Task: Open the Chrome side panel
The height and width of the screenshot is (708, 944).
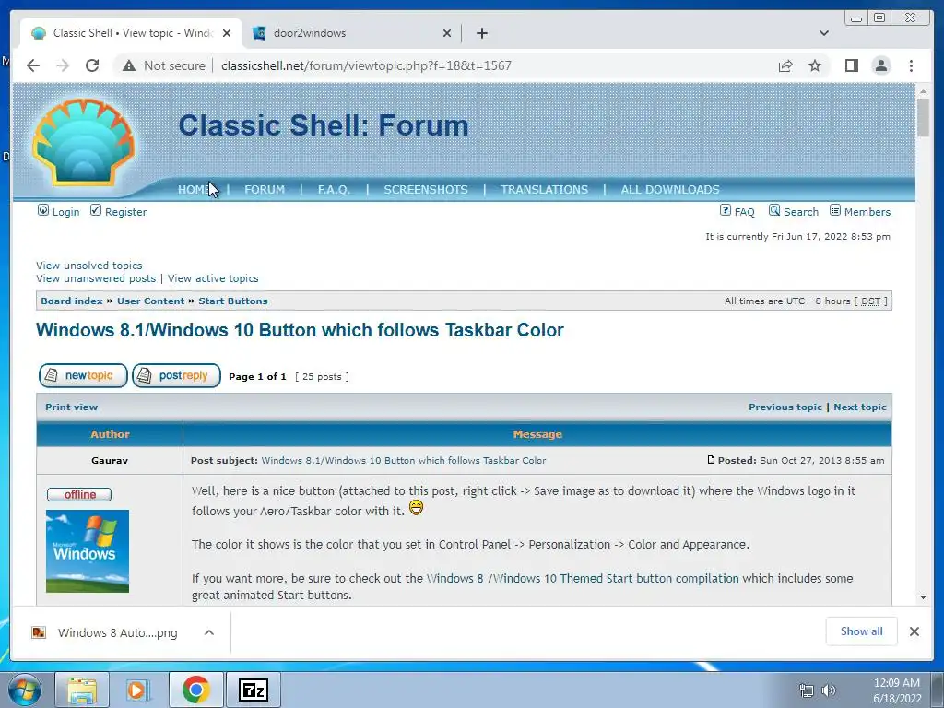Action: (851, 65)
